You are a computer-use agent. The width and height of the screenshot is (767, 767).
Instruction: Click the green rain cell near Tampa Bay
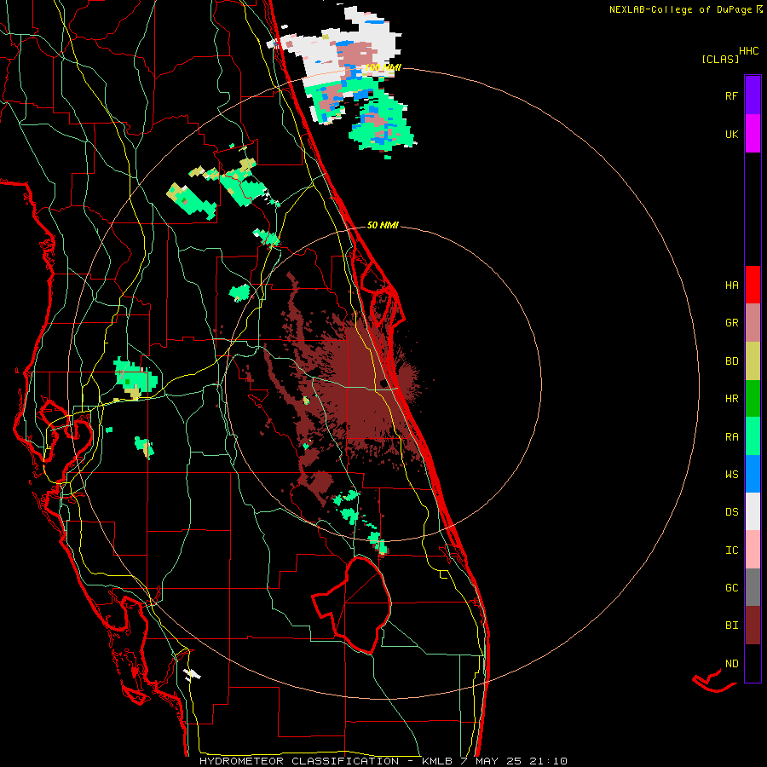135,378
